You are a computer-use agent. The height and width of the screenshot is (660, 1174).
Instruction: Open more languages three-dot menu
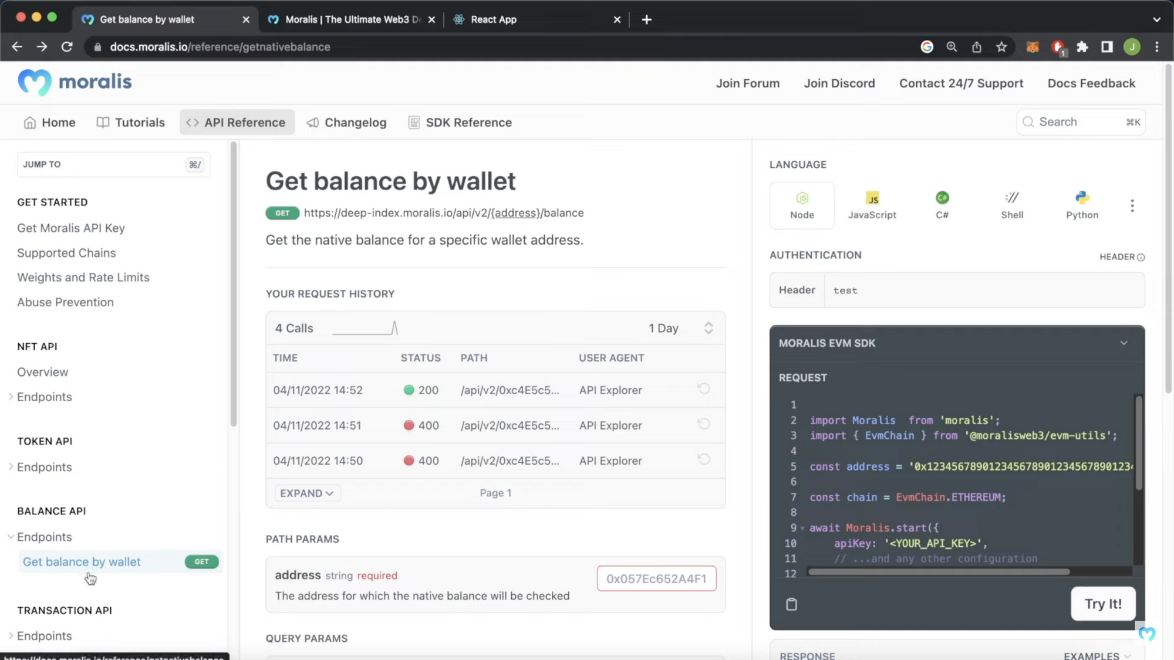click(1132, 205)
